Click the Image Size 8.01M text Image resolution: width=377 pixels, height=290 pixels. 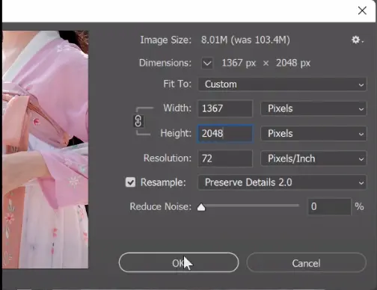[x=245, y=40]
